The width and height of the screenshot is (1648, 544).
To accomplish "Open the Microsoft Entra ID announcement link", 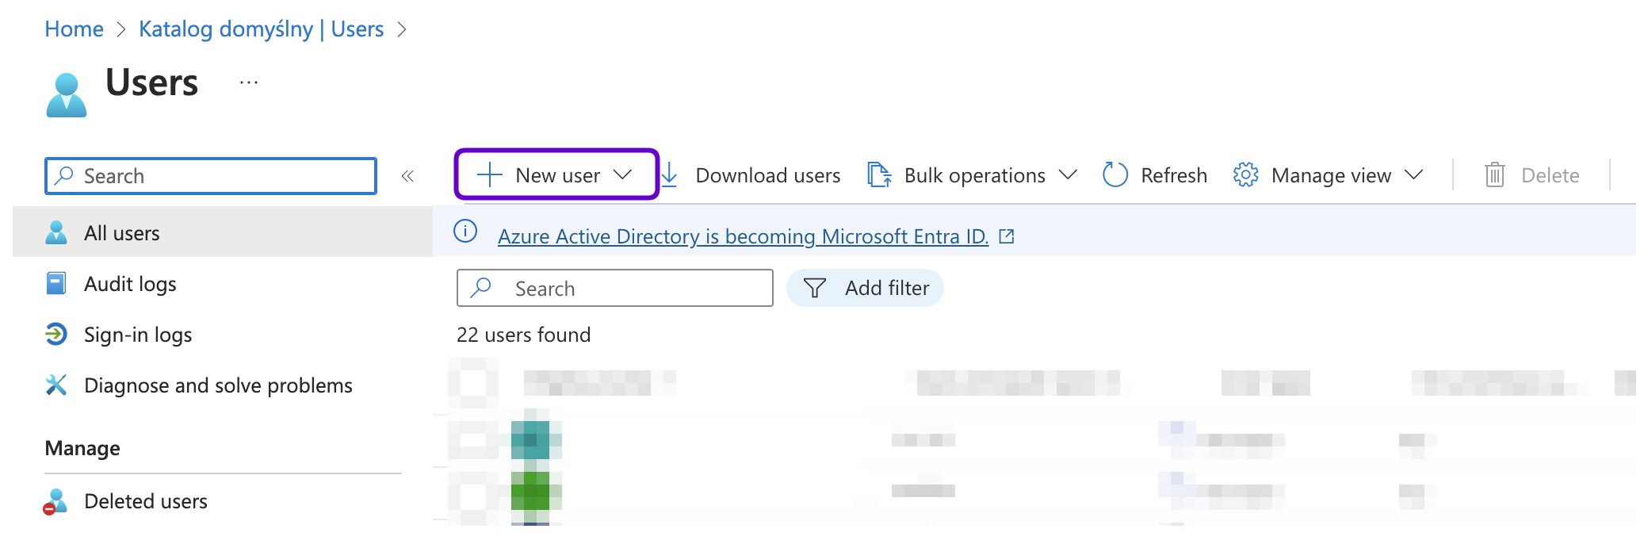I will (743, 236).
